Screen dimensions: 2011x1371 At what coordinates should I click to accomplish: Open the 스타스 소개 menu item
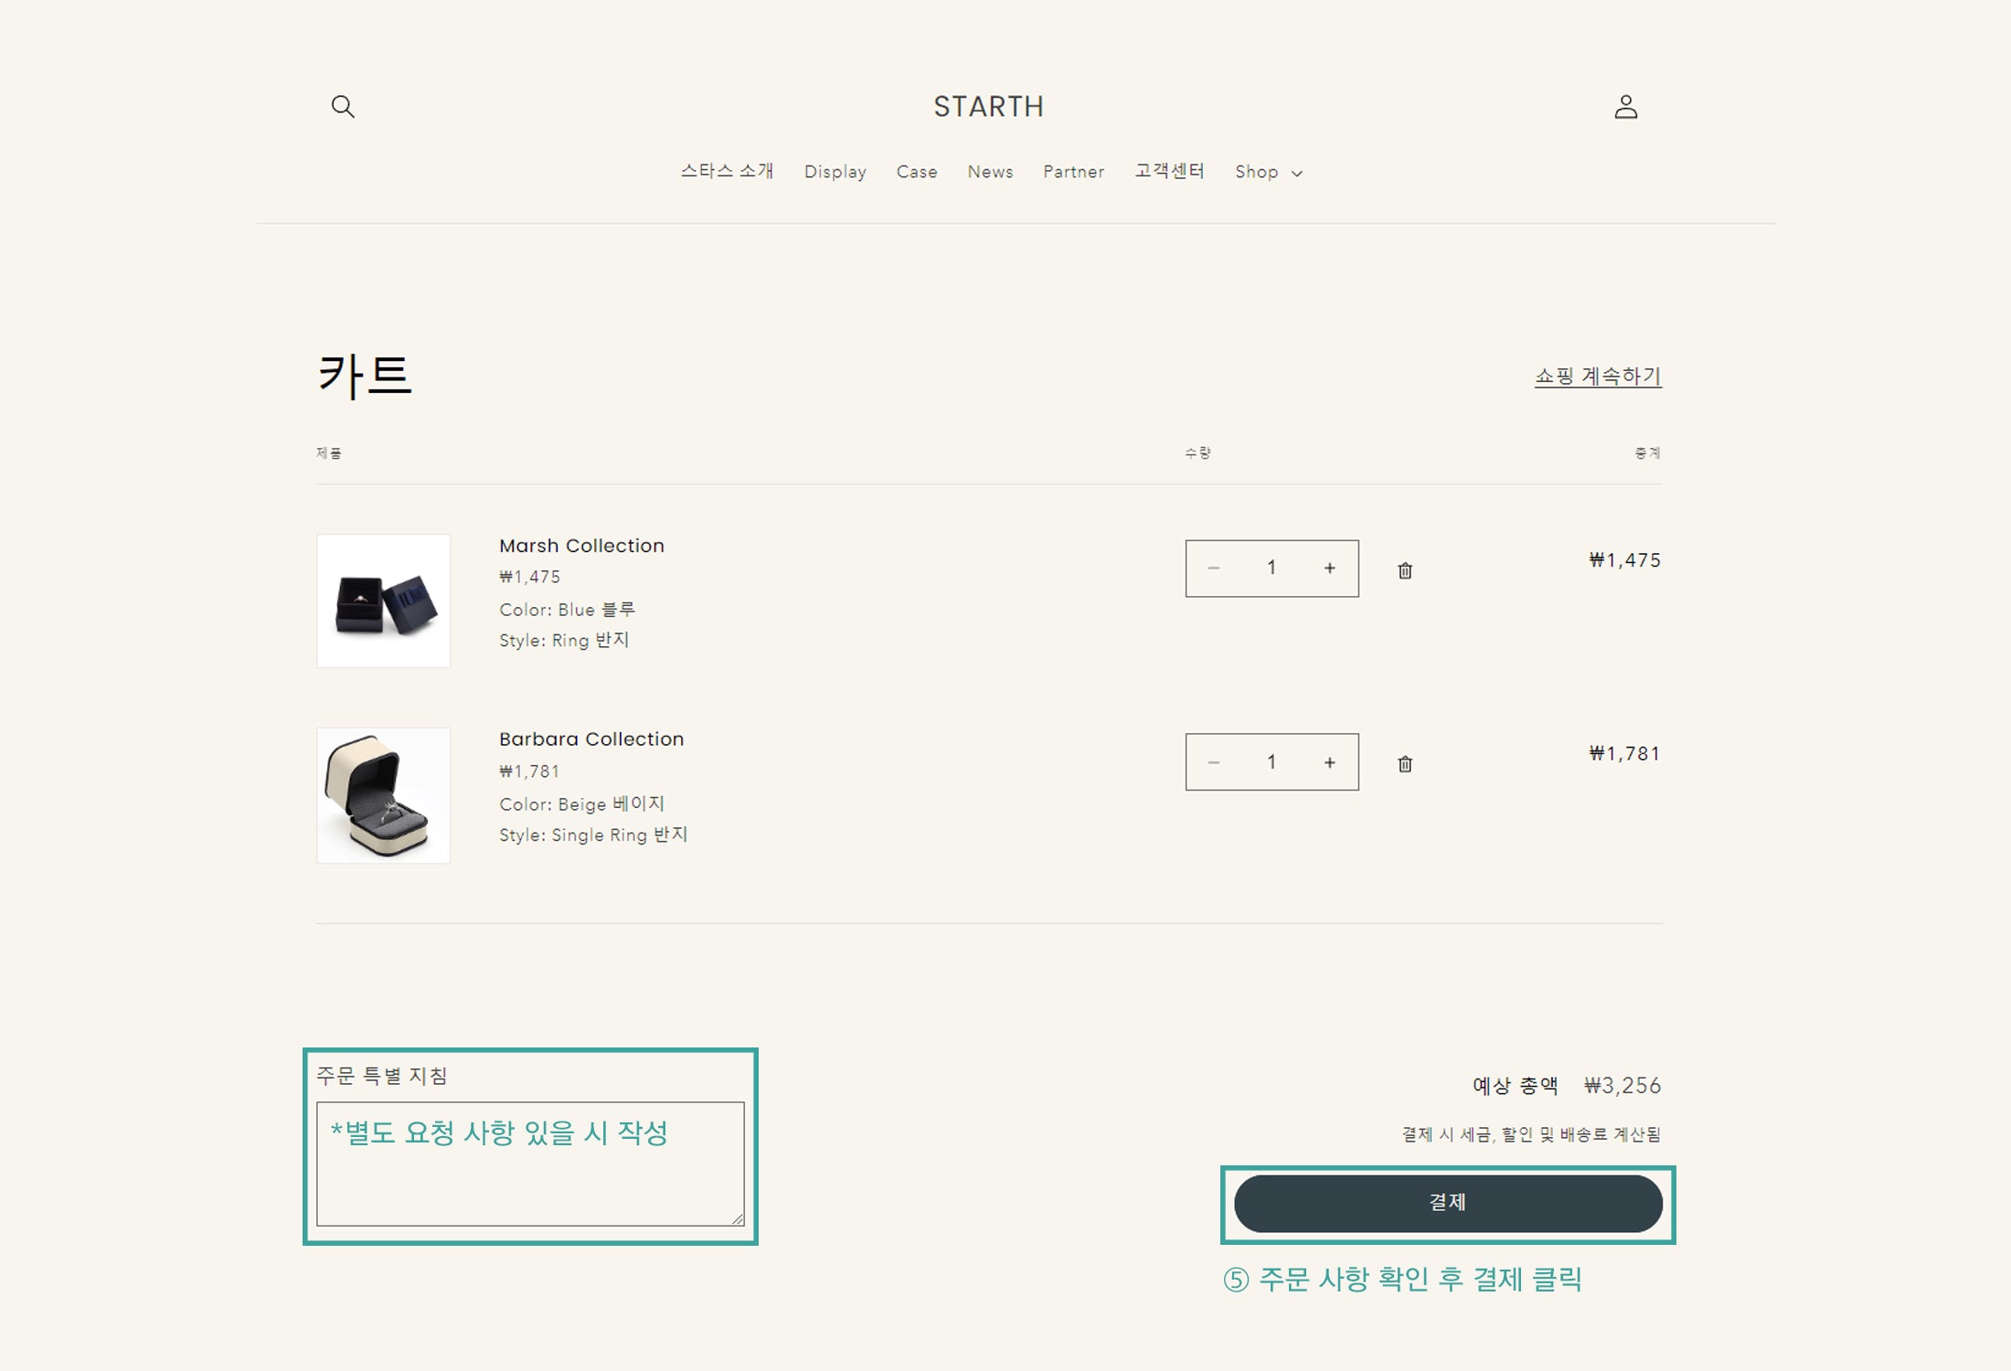click(729, 170)
